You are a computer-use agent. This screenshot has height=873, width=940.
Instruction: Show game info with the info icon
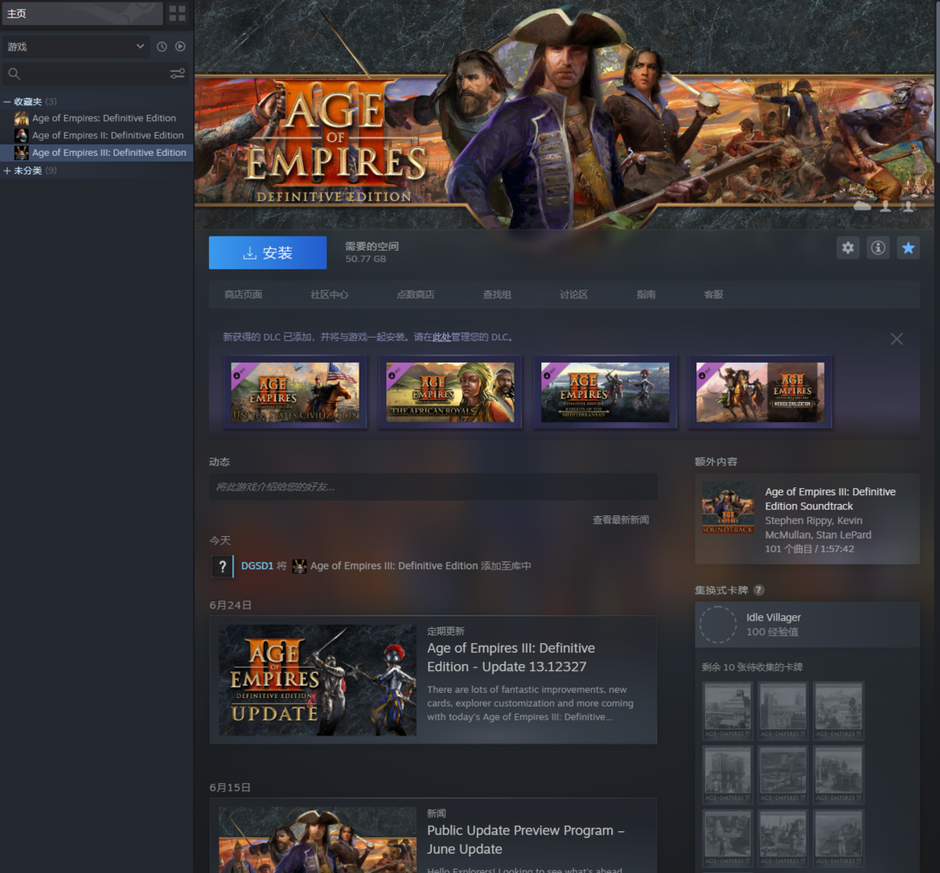click(878, 248)
